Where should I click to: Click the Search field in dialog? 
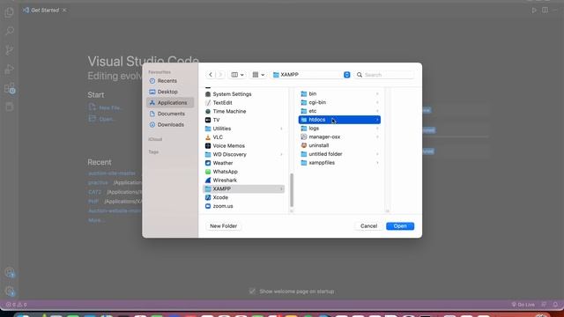384,75
